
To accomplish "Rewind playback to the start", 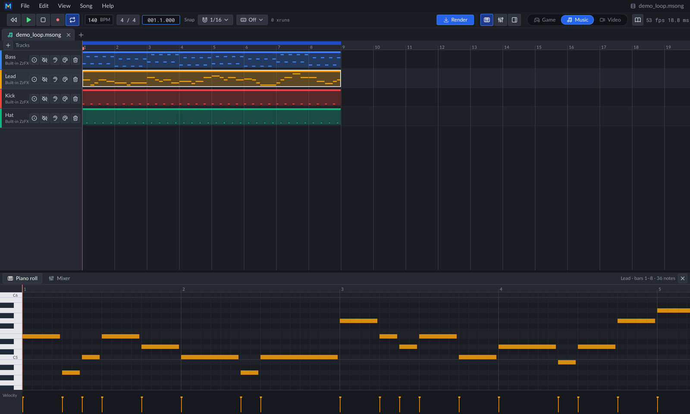I will (14, 20).
